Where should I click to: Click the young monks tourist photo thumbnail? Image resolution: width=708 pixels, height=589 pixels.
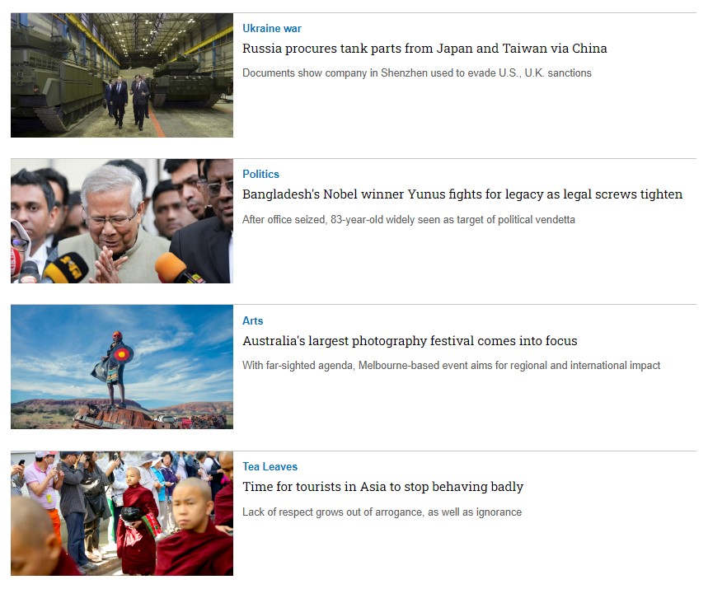click(x=122, y=513)
